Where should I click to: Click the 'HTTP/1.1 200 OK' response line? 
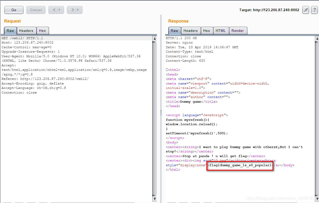click(181, 38)
